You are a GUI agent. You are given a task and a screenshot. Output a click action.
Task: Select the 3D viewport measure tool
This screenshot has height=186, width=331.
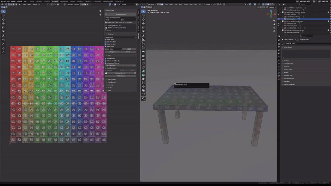[143, 40]
